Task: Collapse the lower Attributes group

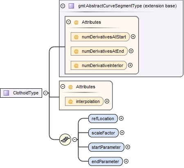Action: (63, 86)
